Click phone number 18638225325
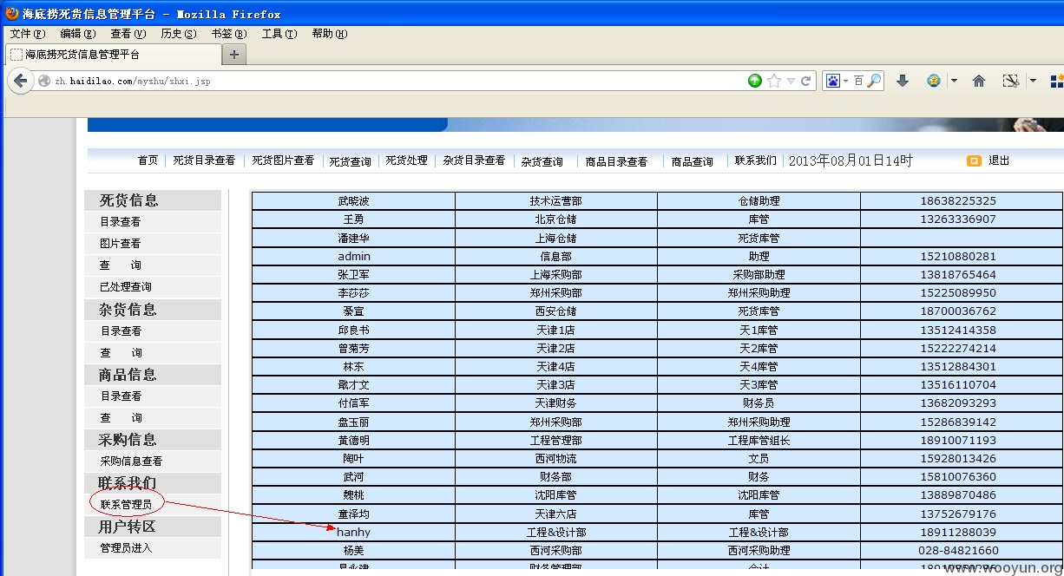 [958, 201]
